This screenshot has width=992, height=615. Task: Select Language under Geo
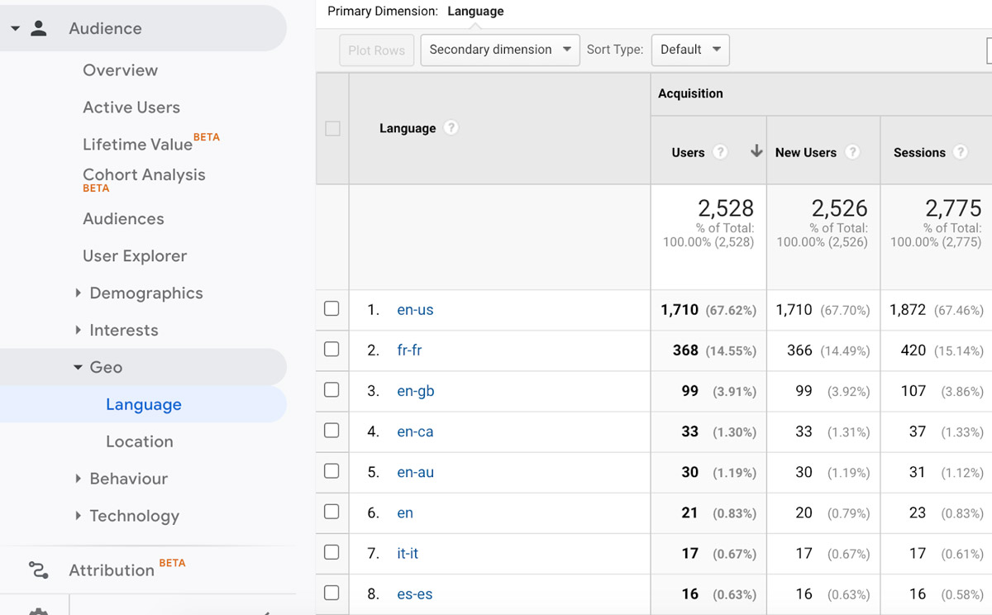pyautogui.click(x=144, y=404)
